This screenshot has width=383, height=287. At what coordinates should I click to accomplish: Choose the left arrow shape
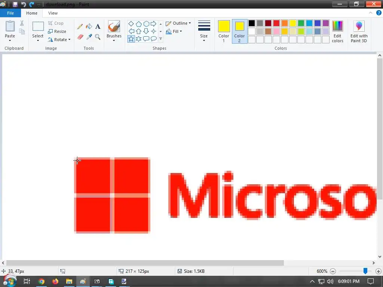(x=131, y=31)
